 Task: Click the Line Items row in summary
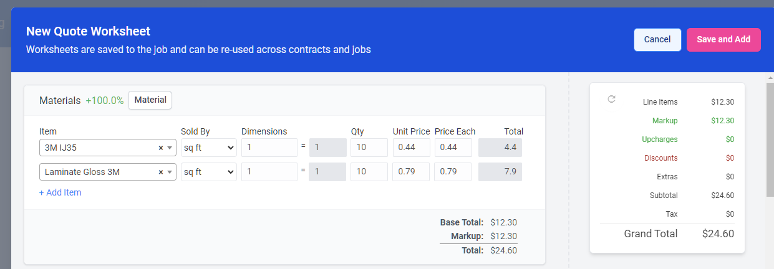[667, 102]
